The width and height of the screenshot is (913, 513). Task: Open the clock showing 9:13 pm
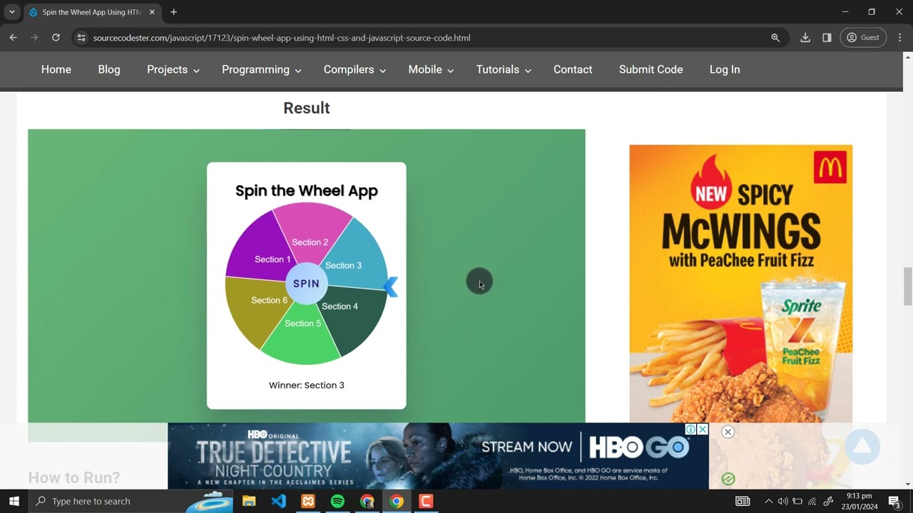tap(859, 501)
